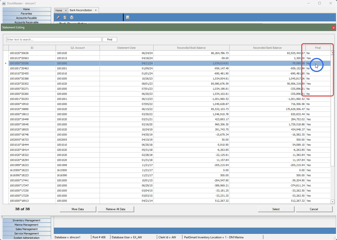The height and width of the screenshot is (240, 337).
Task: Click the scrollbar up arrow in statement grid
Action: click(333, 53)
